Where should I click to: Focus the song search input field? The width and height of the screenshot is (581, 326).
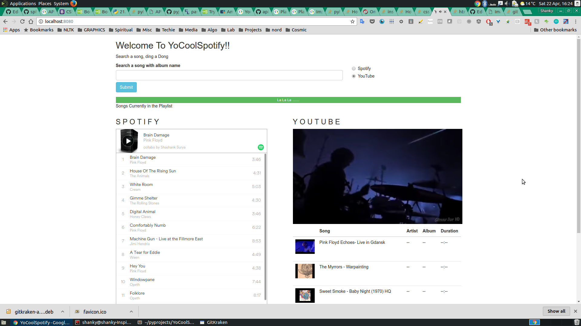(x=229, y=75)
